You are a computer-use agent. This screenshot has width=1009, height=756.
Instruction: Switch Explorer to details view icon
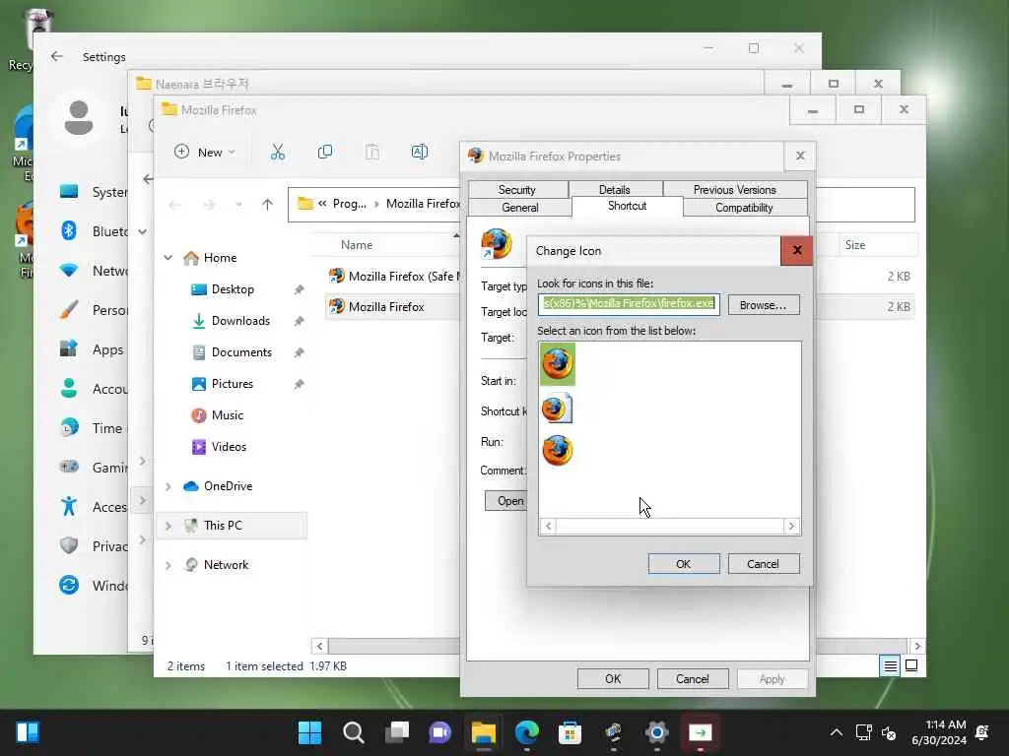pos(890,666)
